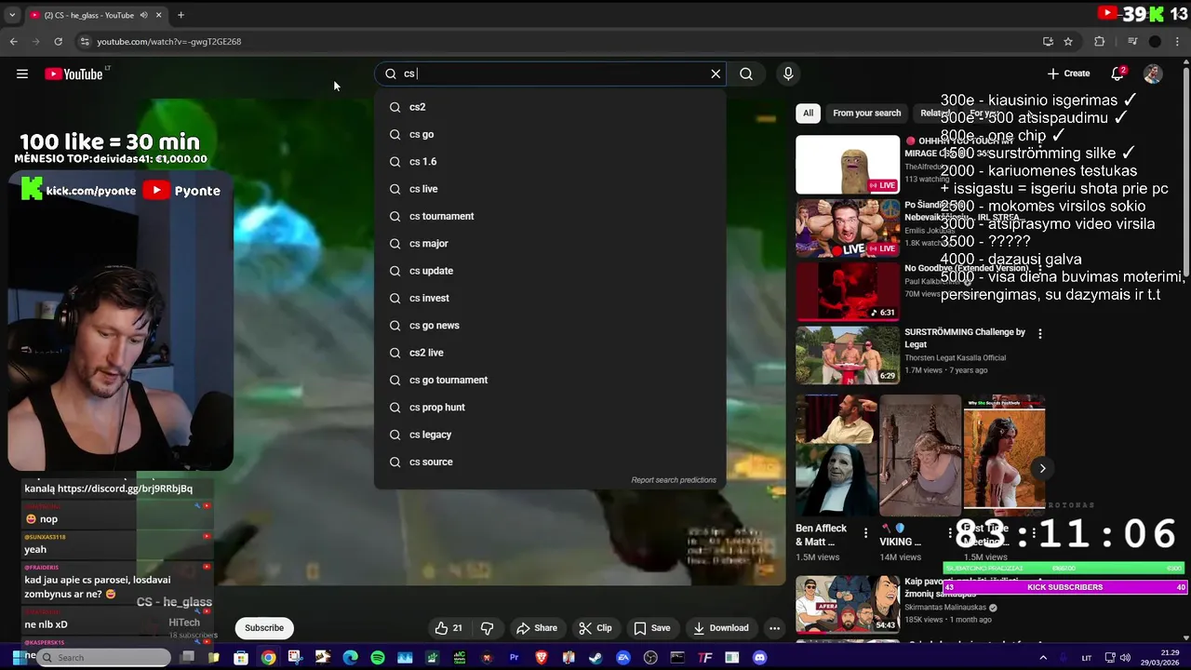Screen dimensions: 1191x670
Task: Open the No Goodbye video thumbnail
Action: pyautogui.click(x=848, y=291)
